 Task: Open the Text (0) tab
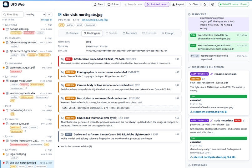click(112, 33)
